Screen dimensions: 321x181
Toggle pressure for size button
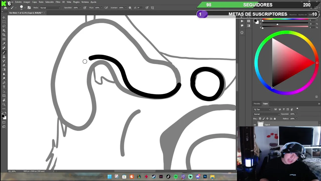coord(147,8)
